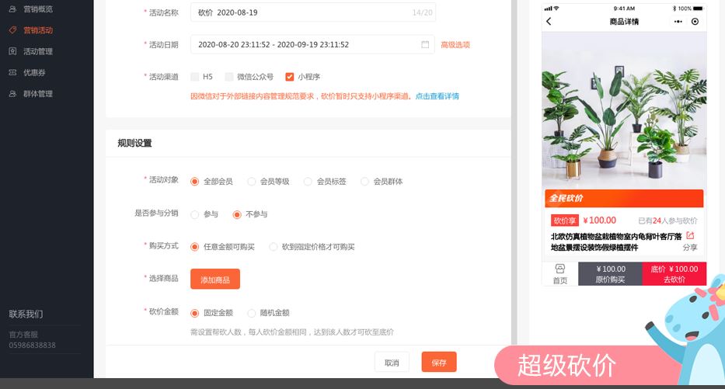The height and width of the screenshot is (389, 725).
Task: Click the 首页 shop icon in preview
Action: [x=559, y=269]
